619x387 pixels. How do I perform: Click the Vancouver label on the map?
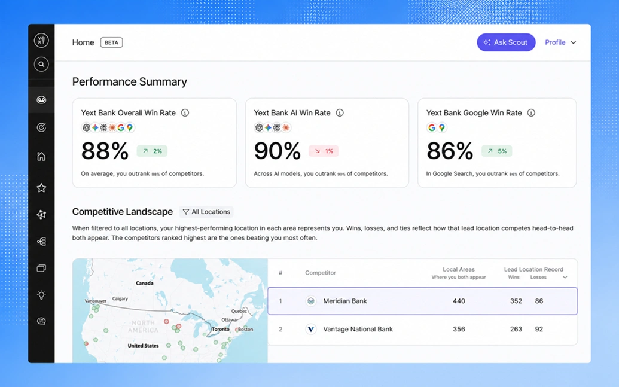(96, 301)
